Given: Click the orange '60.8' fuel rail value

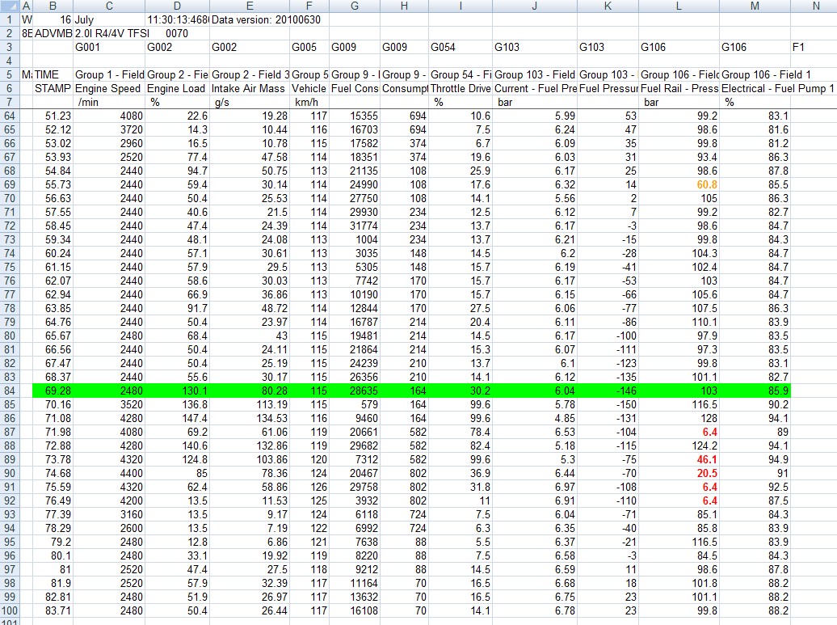Looking at the screenshot, I should coord(679,184).
